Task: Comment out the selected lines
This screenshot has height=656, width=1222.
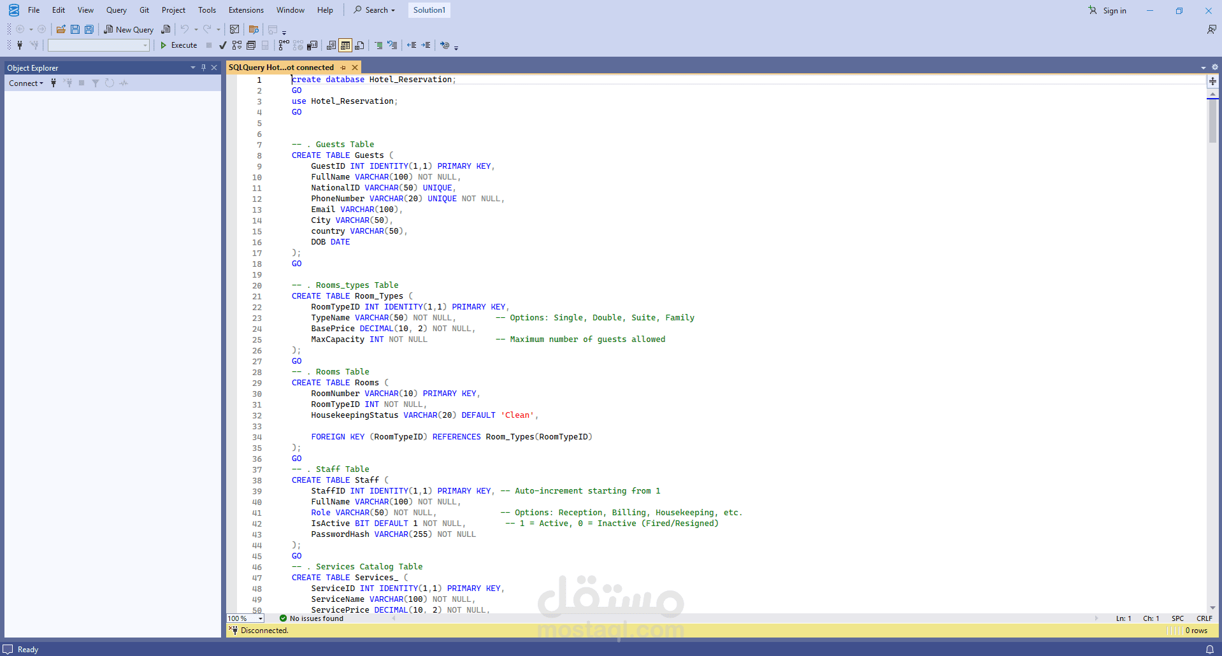Action: point(378,45)
